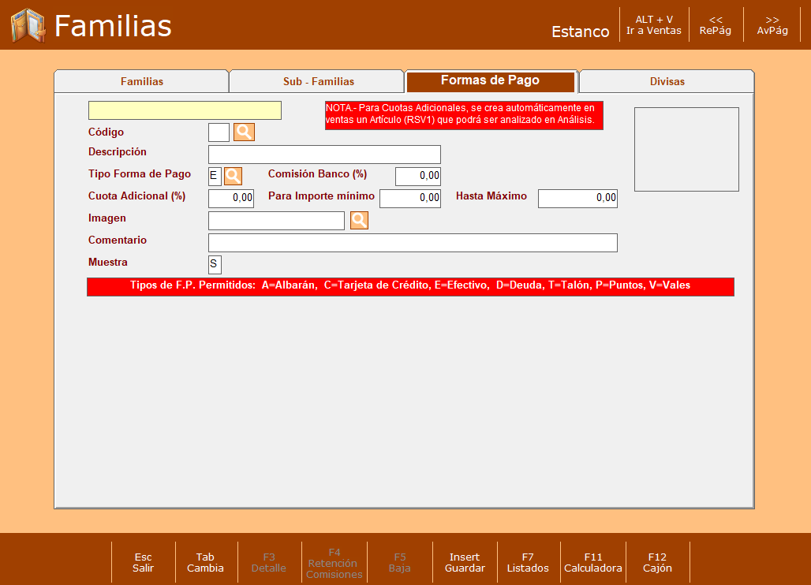Click the Muestra field containing S
The height and width of the screenshot is (585, 811).
point(215,265)
